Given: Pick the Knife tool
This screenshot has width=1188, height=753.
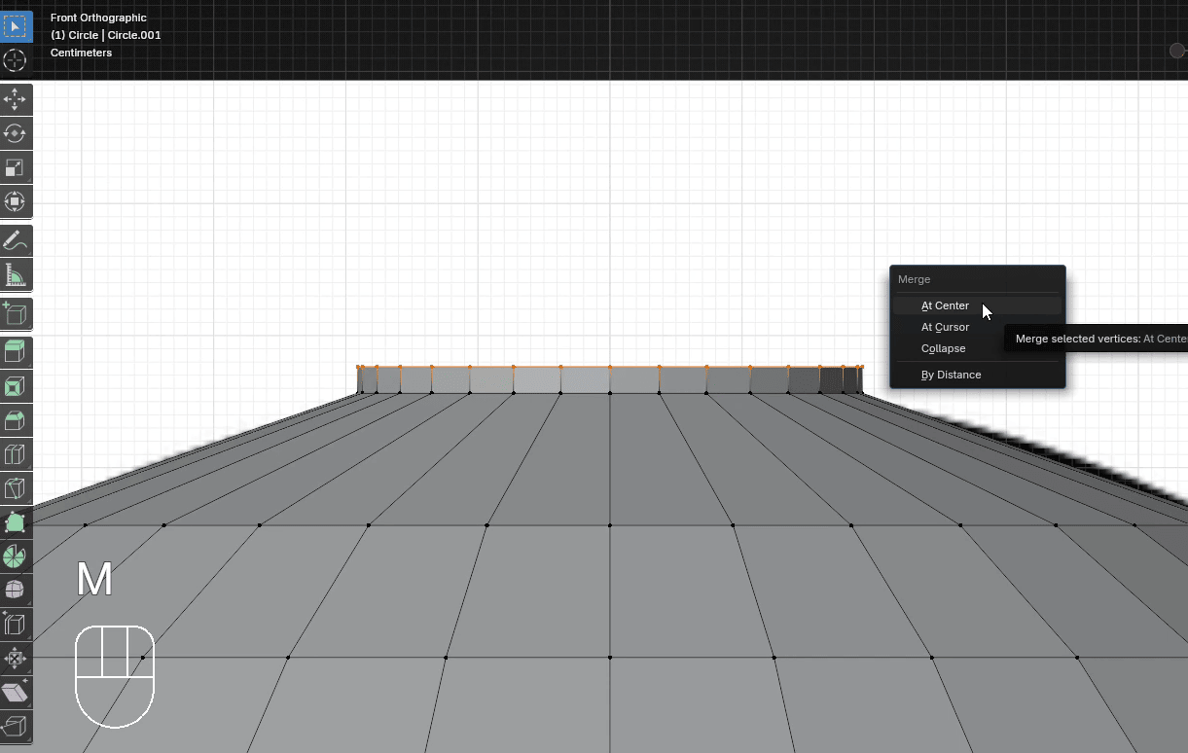Looking at the screenshot, I should [16, 488].
